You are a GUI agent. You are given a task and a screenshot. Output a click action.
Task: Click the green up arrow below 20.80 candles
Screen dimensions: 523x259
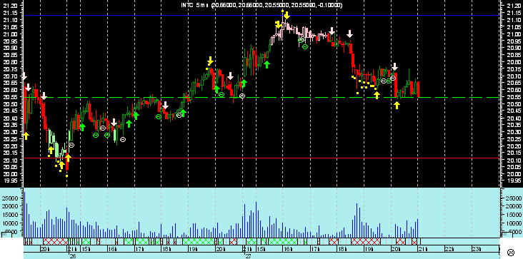[x=267, y=64]
